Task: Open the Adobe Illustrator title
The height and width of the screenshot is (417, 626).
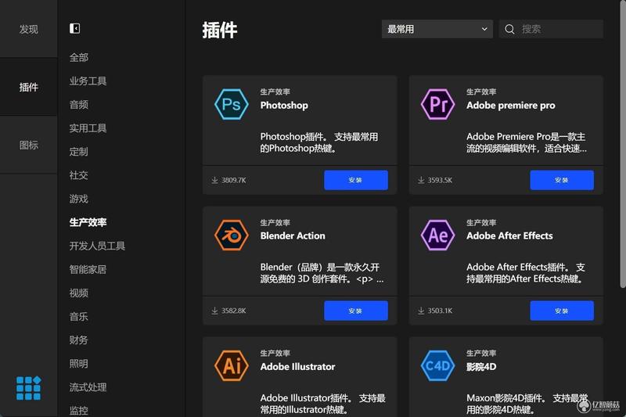Action: (297, 366)
